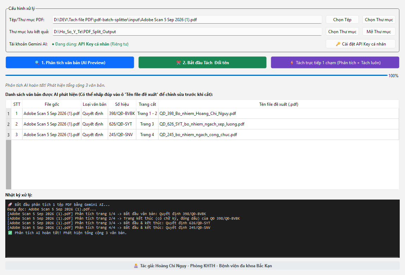Click the Số hiệu column header

pyautogui.click(x=122, y=104)
